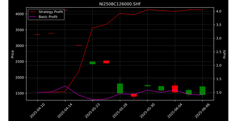The height and width of the screenshot is (121, 237).
Task: Select the 2000 price tick label
Action: [20, 77]
